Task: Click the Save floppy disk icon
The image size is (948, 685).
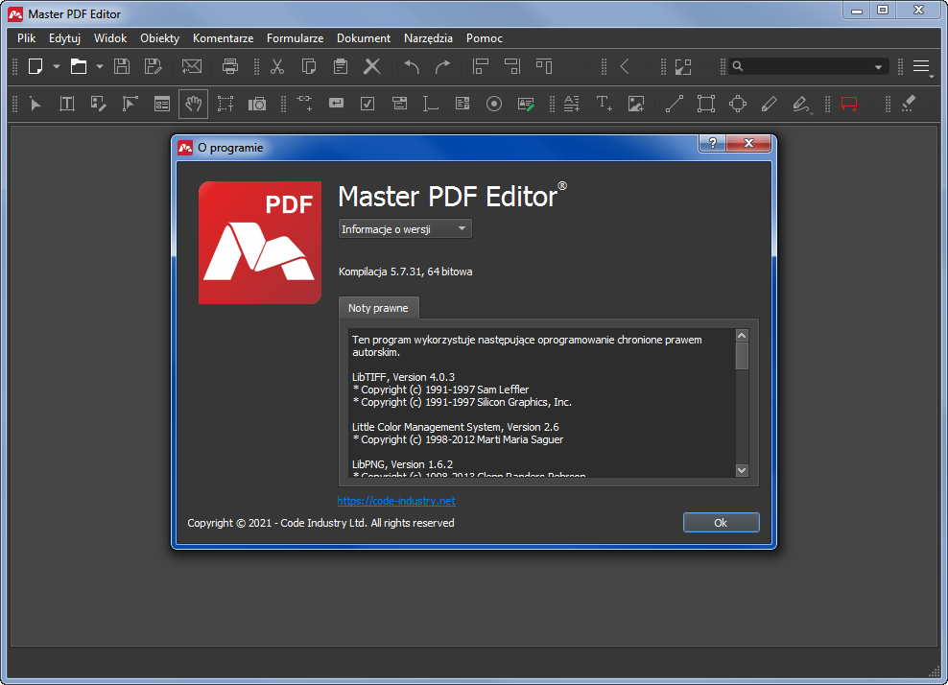Action: [122, 66]
